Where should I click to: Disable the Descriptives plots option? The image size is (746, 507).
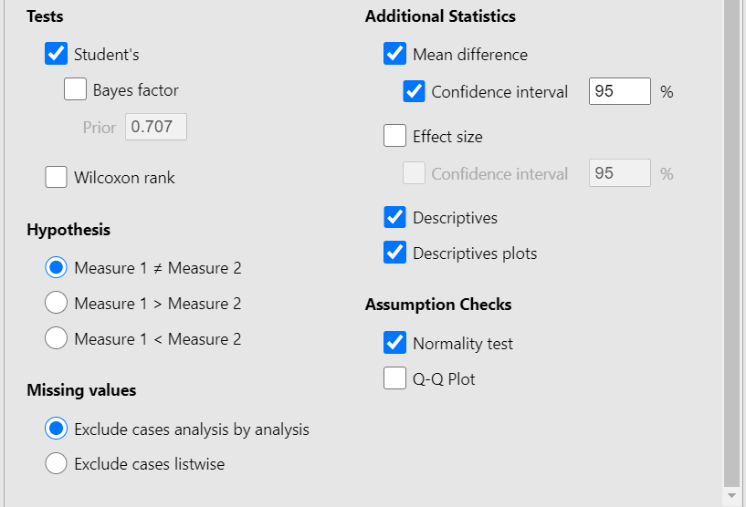(395, 253)
